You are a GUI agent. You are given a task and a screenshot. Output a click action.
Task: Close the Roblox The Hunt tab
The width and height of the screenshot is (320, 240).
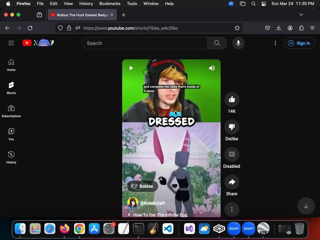[x=112, y=15]
